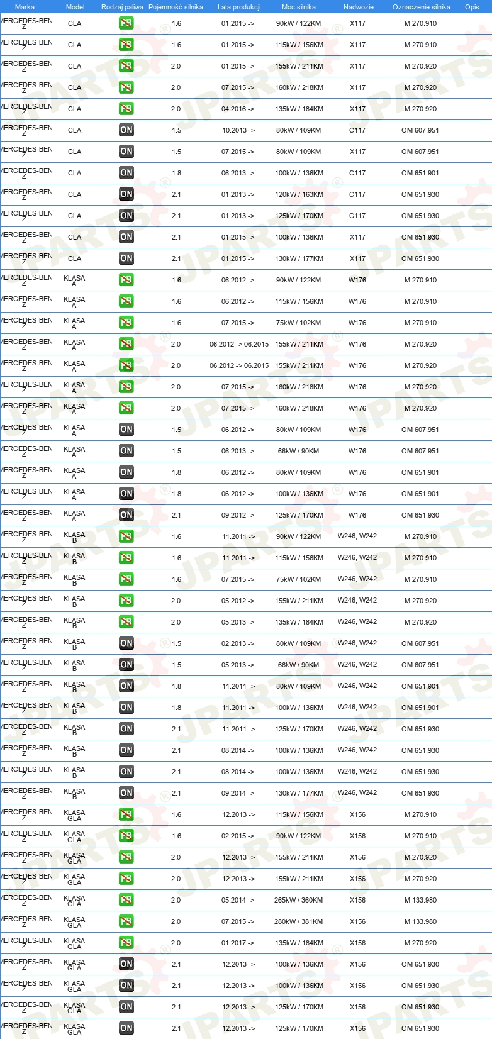Click the PB icon for KLASA A 90kW / 122KM

click(126, 280)
